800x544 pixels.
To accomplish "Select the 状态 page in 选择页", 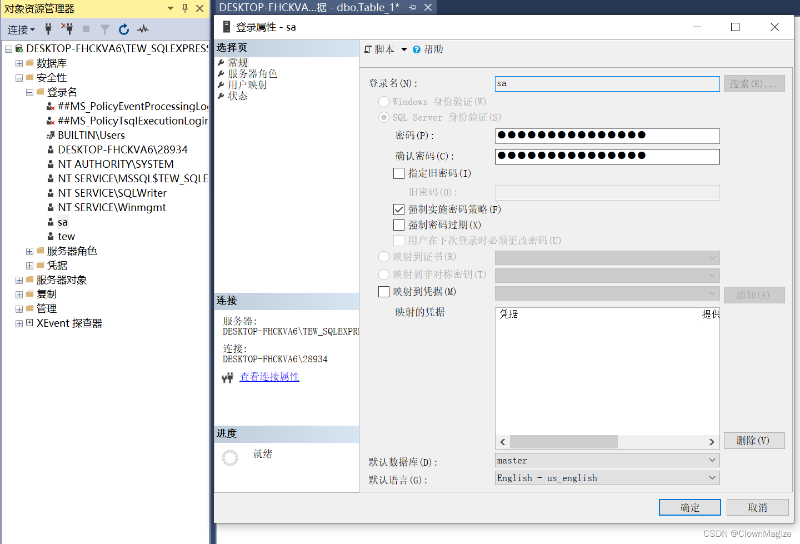I will pyautogui.click(x=238, y=95).
